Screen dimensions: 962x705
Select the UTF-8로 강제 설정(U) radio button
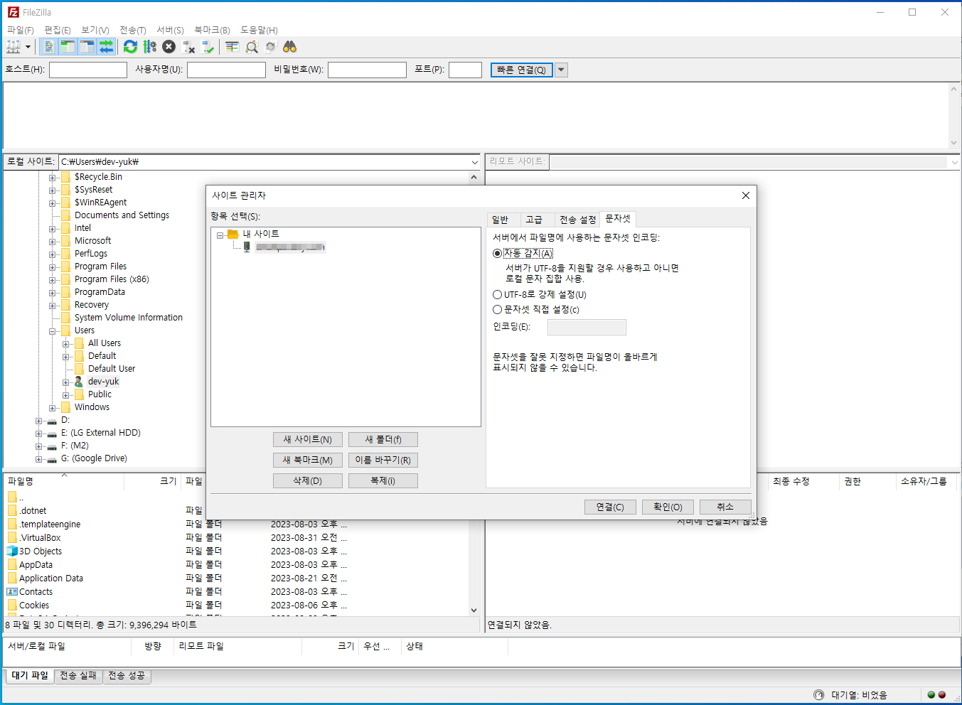pos(497,294)
